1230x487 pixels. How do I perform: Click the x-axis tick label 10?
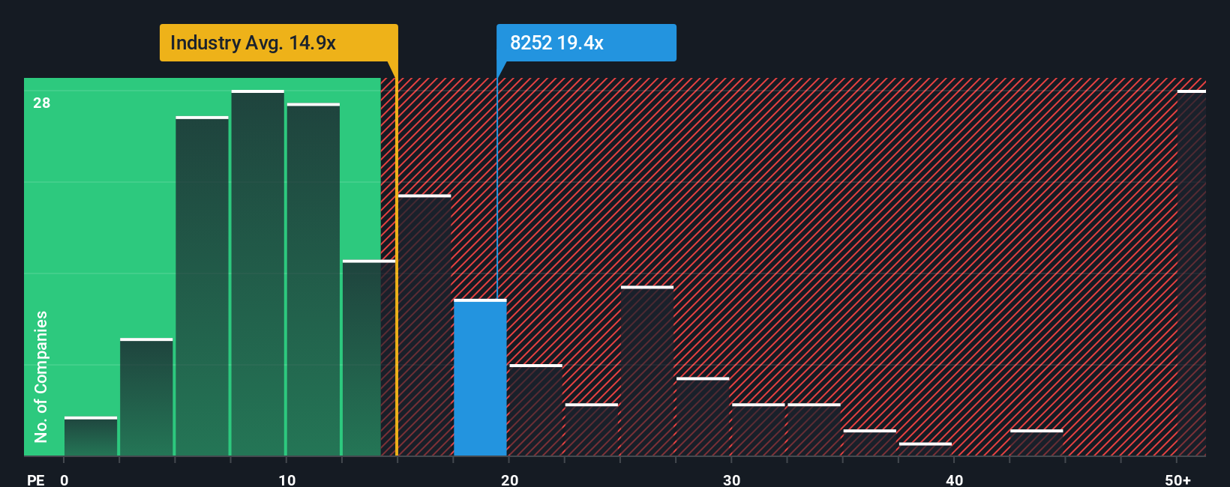286,480
